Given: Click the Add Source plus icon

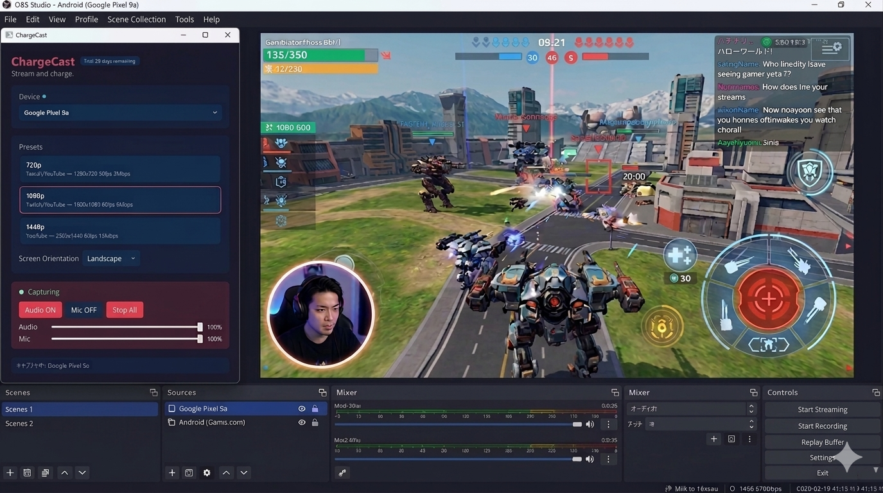Looking at the screenshot, I should pos(171,472).
